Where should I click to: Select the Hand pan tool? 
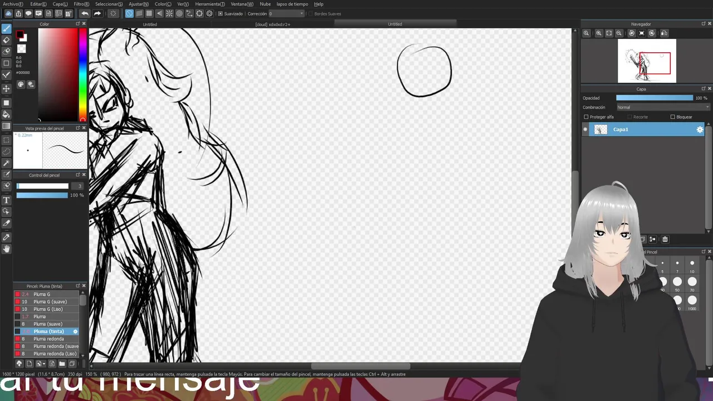point(7,249)
